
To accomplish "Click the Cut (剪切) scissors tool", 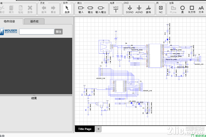I will coord(2,9).
